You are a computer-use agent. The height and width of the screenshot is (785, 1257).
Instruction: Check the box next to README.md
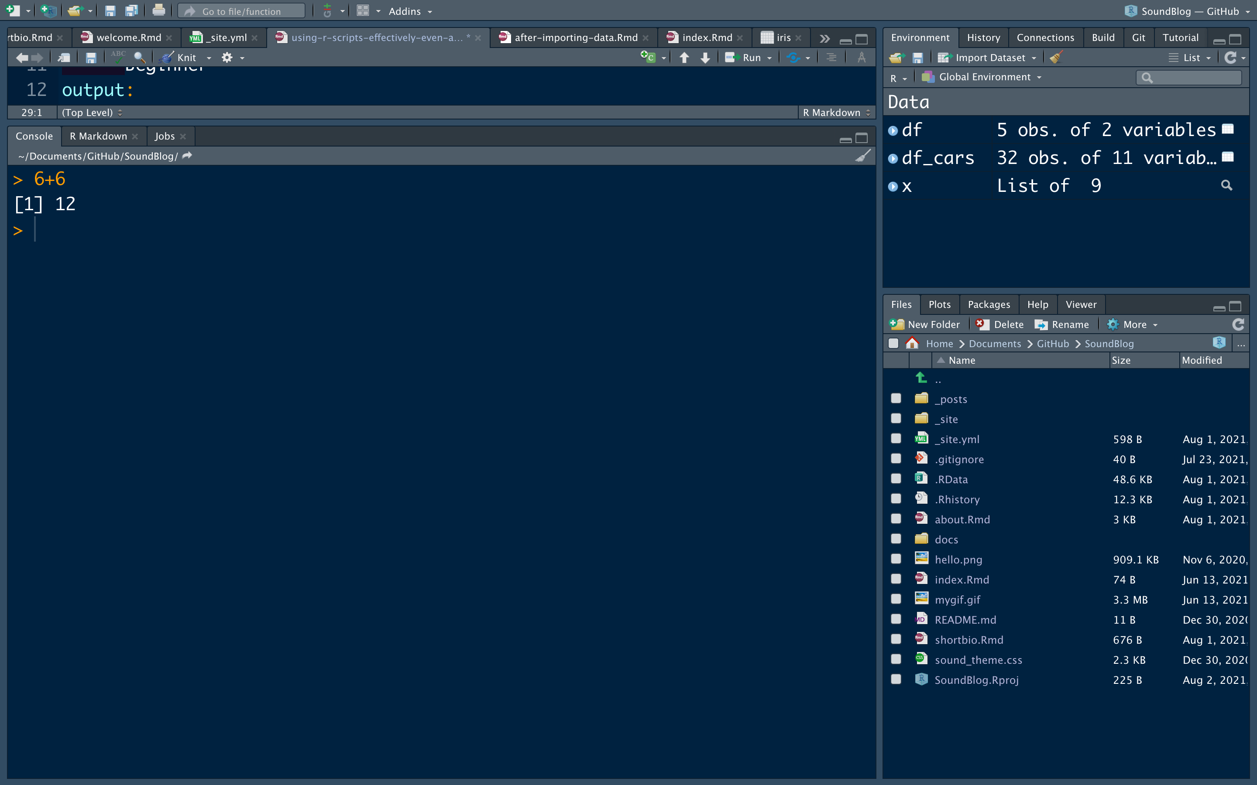tap(896, 619)
